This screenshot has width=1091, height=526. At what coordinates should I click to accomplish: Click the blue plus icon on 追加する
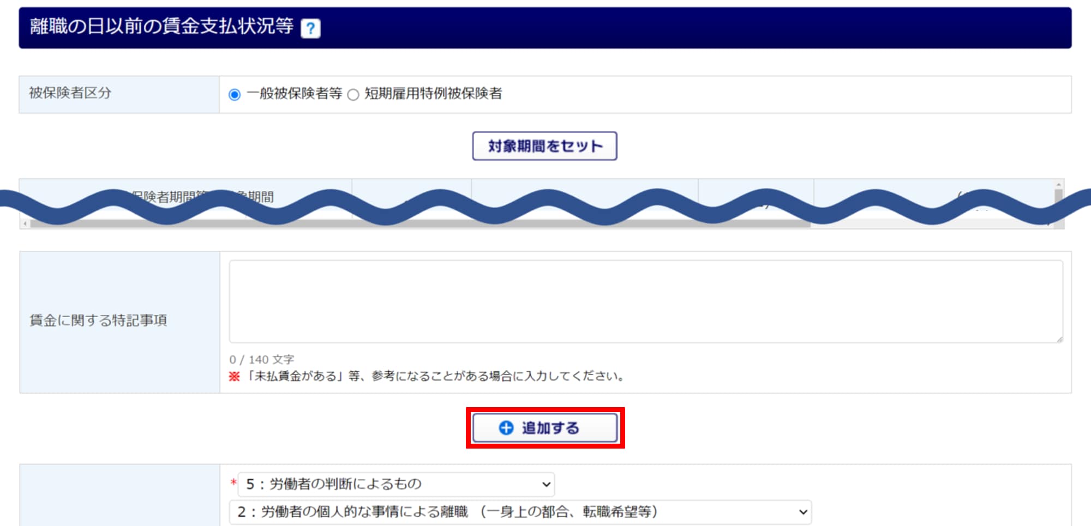click(x=506, y=428)
